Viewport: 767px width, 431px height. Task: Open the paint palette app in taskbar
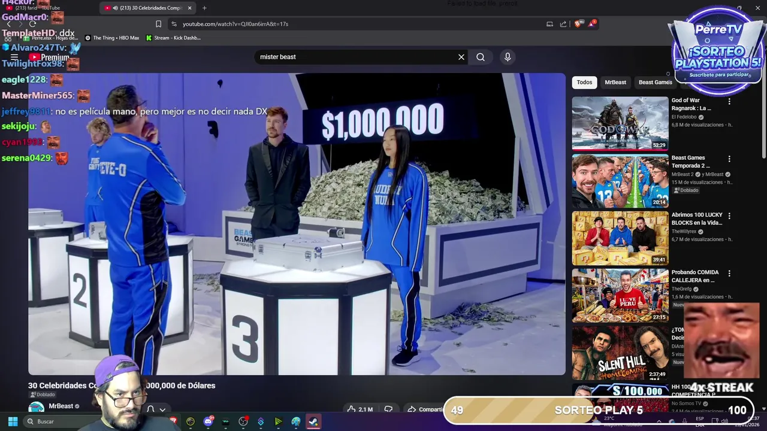[296, 421]
